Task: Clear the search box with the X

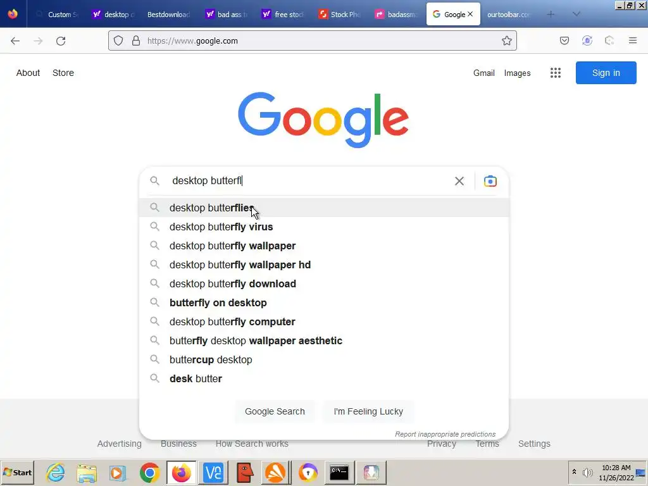Action: point(459,181)
